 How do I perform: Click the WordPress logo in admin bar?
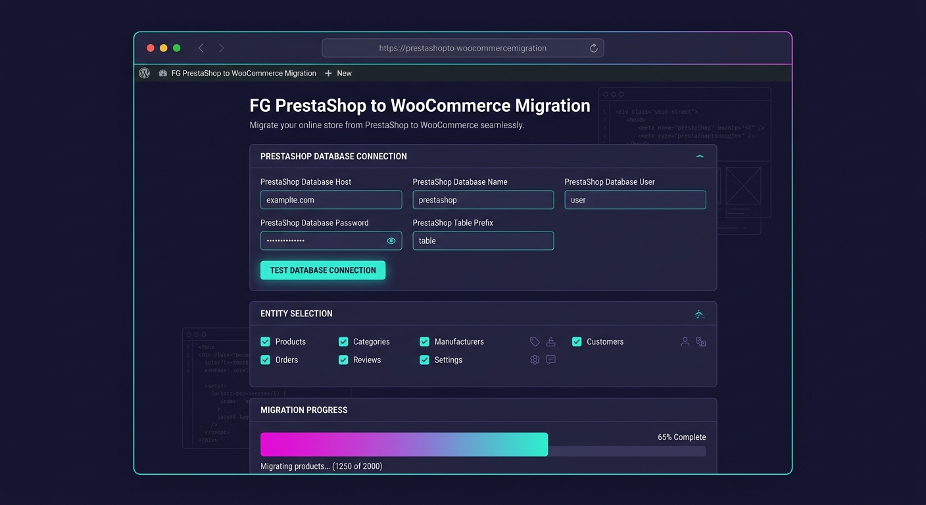[x=145, y=73]
